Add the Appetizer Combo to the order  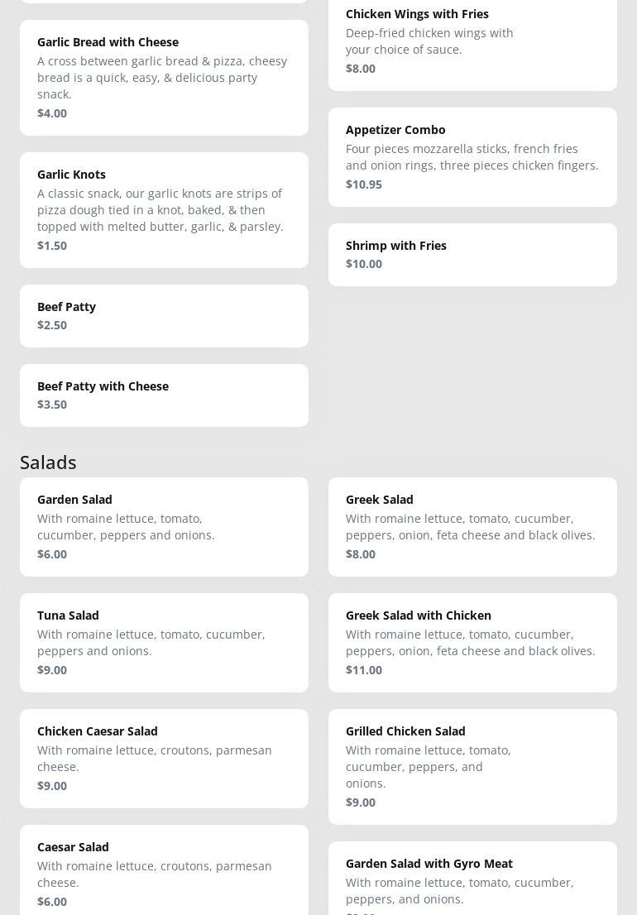pyautogui.click(x=472, y=156)
